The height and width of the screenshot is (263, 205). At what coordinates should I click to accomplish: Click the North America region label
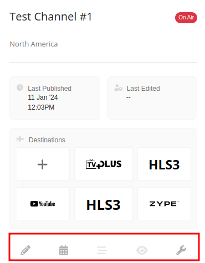34,44
